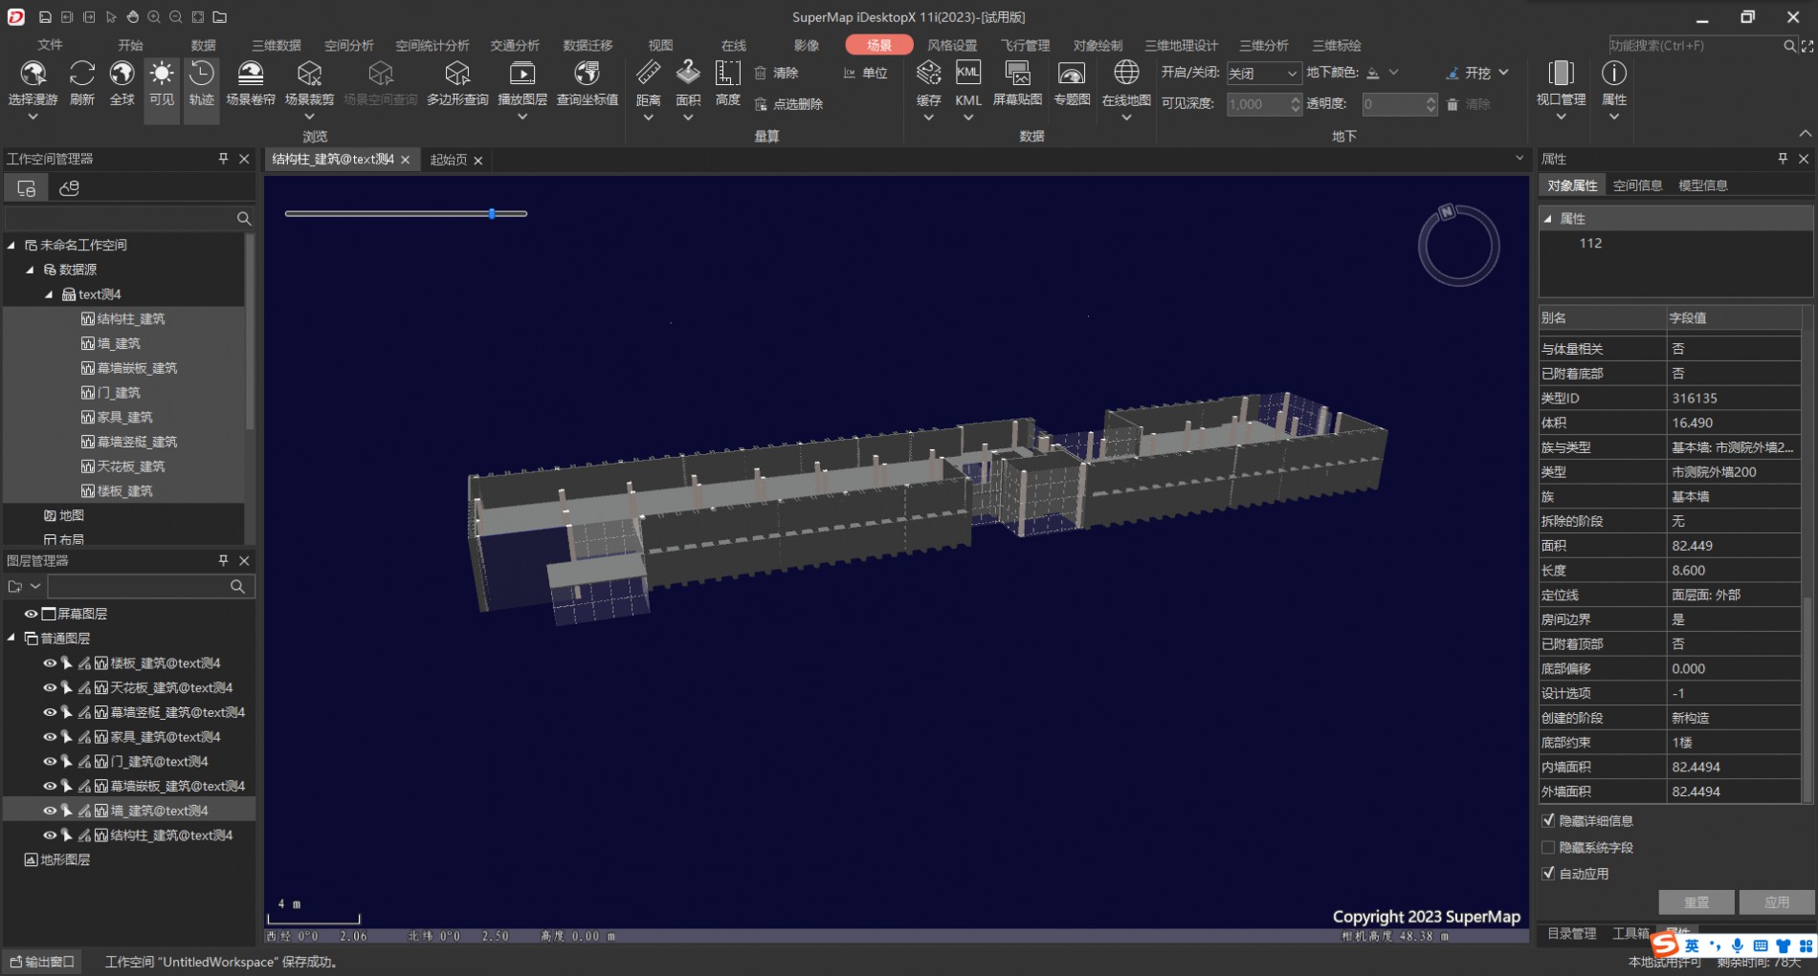Click the 全球 globe view icon
This screenshot has height=976, width=1818.
[122, 82]
